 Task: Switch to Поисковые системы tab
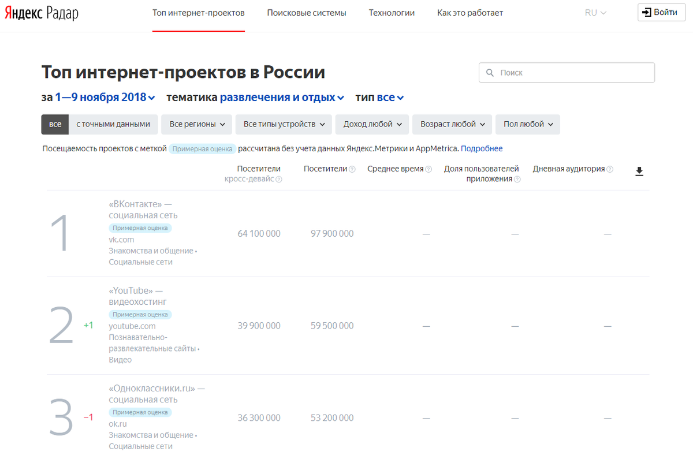(307, 13)
